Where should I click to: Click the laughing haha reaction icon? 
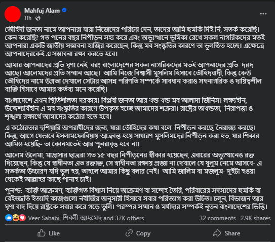point(16,218)
